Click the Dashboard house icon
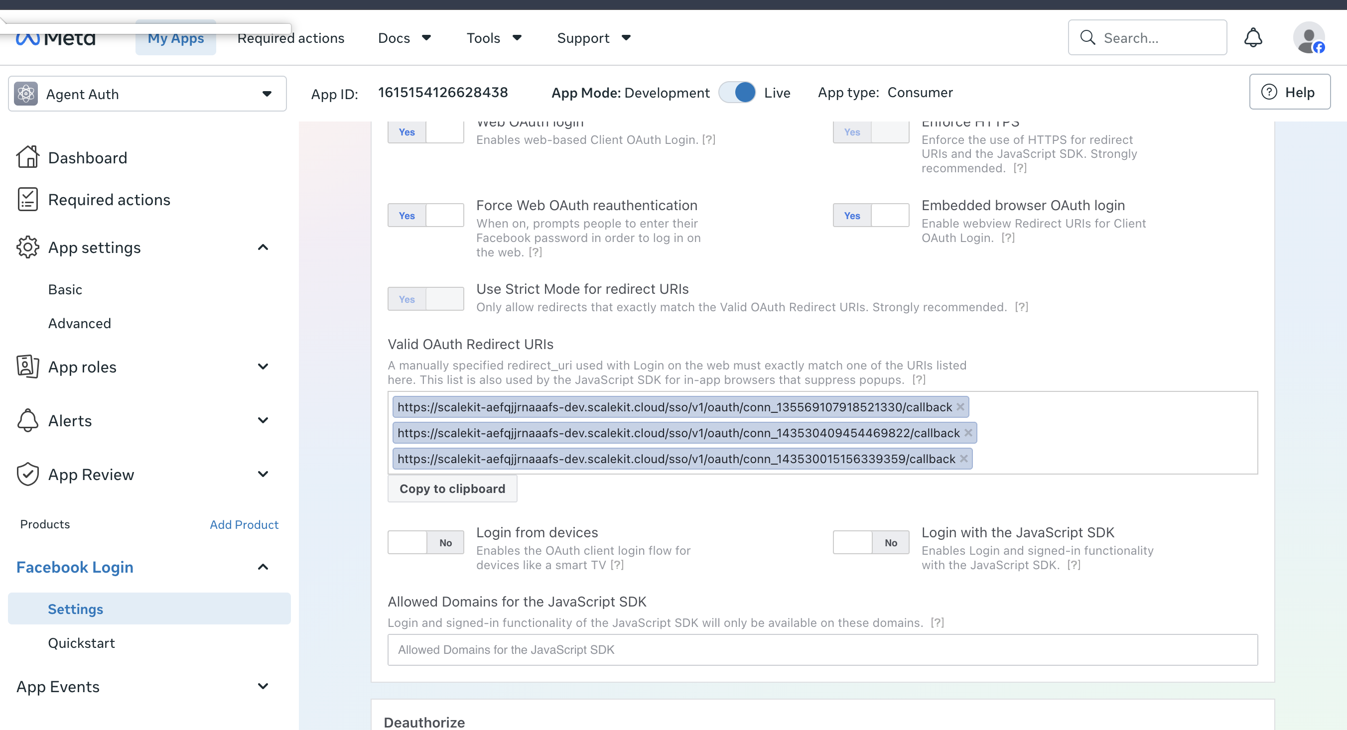 (27, 157)
